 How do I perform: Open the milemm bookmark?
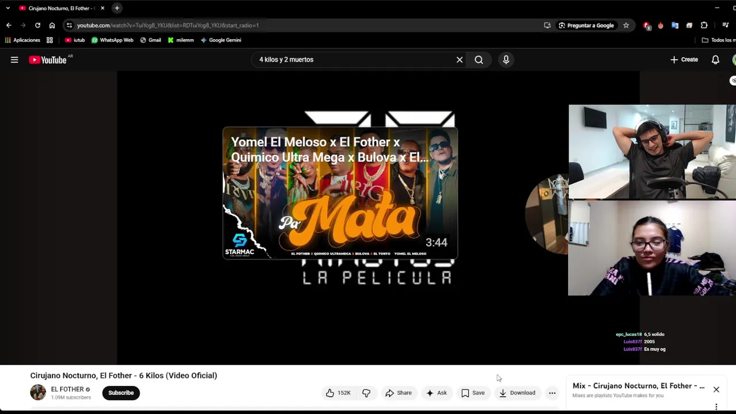point(181,40)
